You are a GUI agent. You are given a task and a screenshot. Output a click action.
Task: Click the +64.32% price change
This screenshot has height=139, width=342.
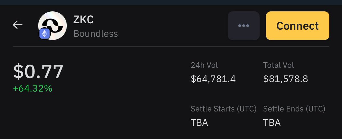click(x=33, y=89)
